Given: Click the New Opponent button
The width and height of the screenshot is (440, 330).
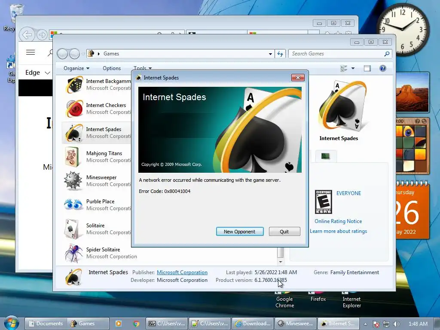Looking at the screenshot, I should [x=240, y=232].
